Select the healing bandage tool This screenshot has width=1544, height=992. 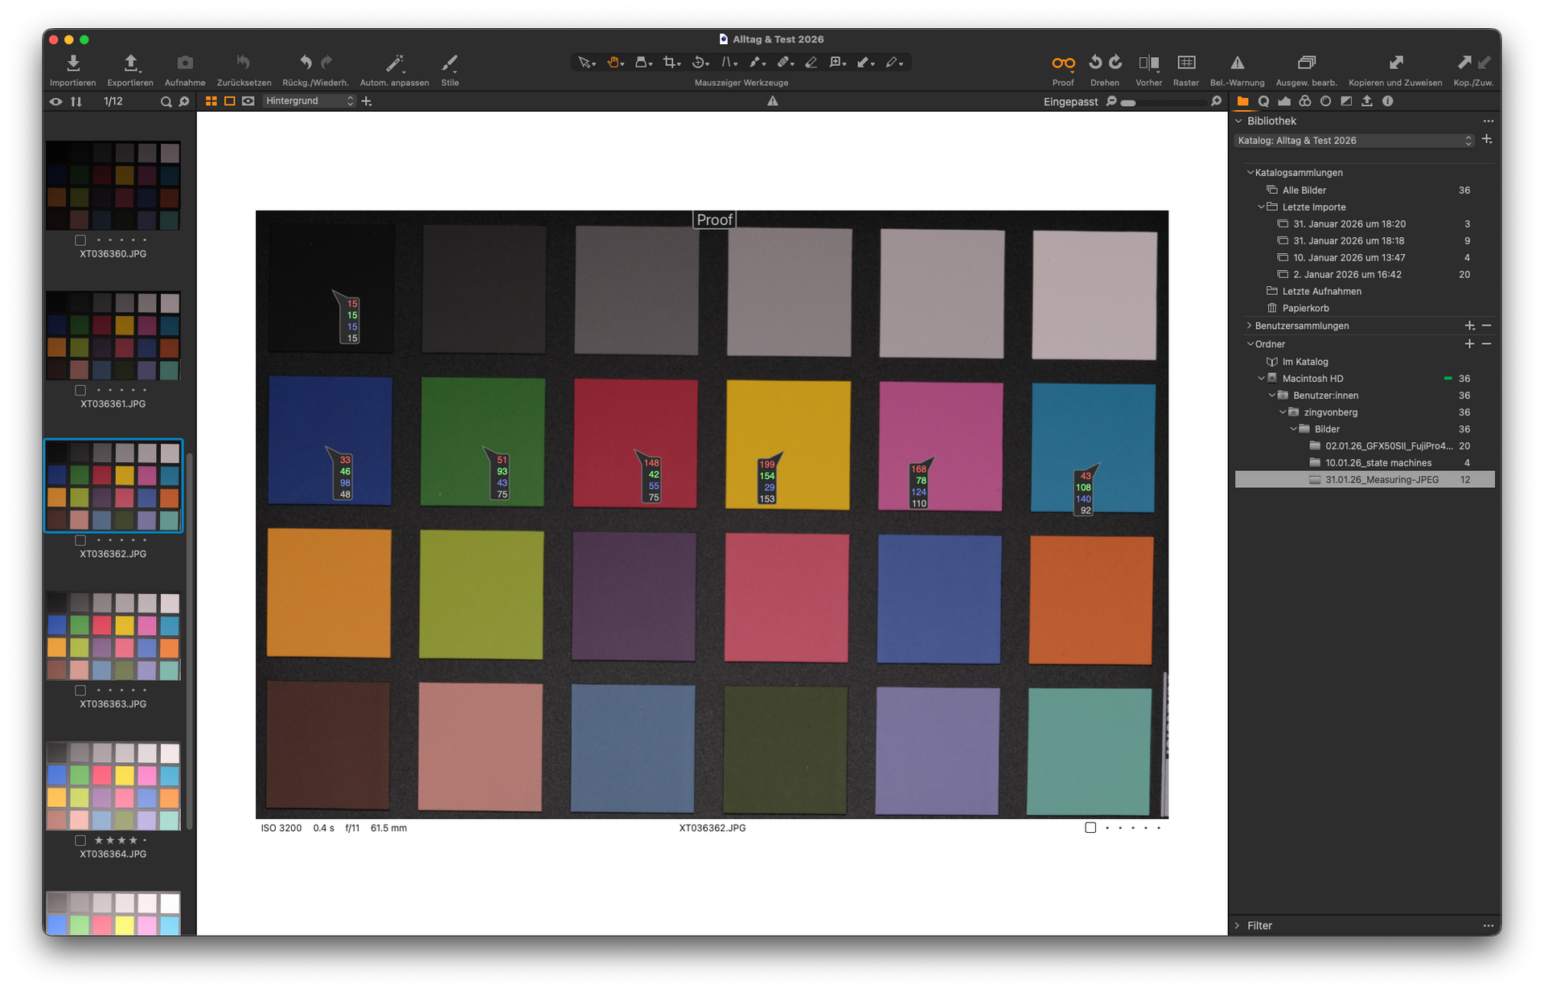click(784, 62)
